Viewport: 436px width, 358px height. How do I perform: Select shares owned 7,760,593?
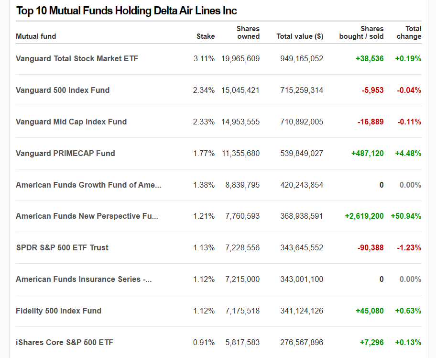tap(242, 216)
